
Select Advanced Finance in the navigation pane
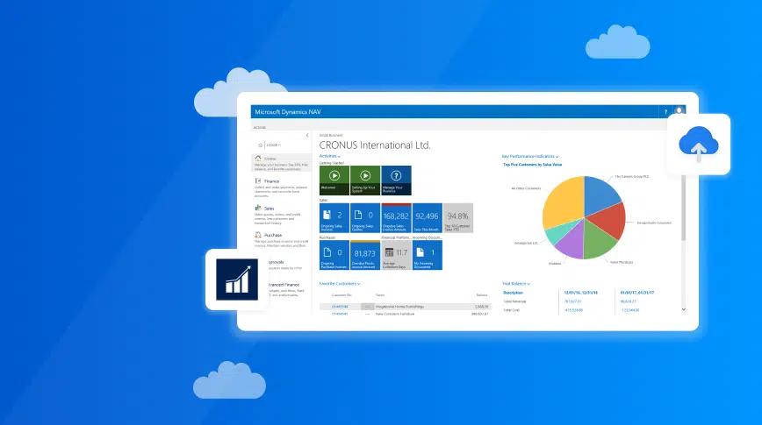(x=284, y=285)
